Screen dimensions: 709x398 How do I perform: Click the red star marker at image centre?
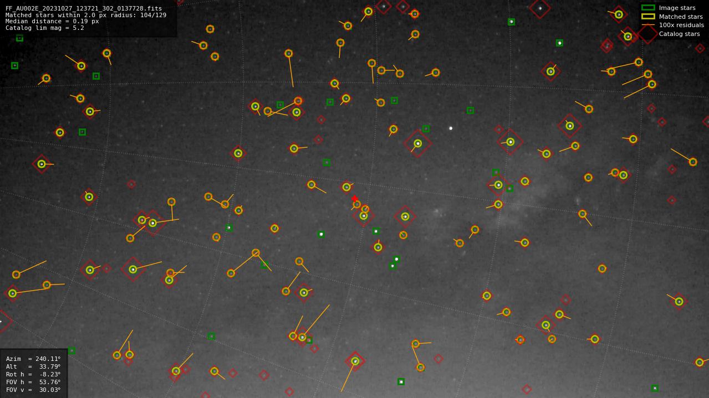[x=355, y=199]
